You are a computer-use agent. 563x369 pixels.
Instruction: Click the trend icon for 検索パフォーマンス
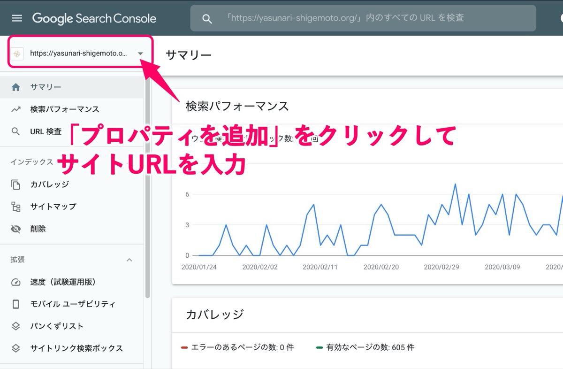click(16, 109)
